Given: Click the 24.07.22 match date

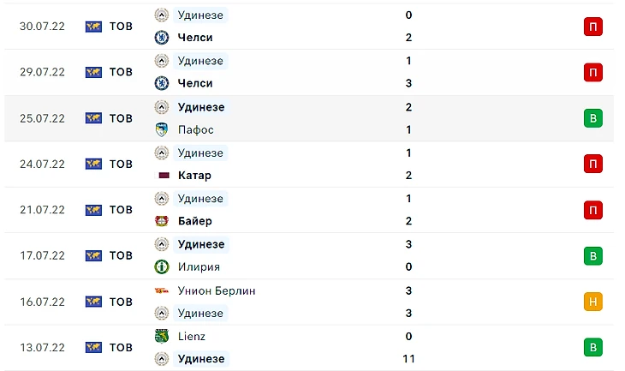Looking at the screenshot, I should tap(42, 164).
